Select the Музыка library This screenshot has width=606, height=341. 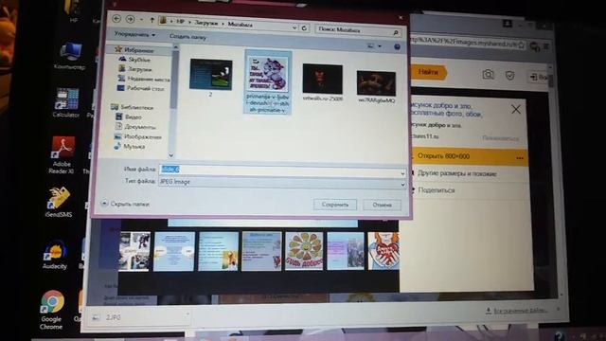pos(130,147)
